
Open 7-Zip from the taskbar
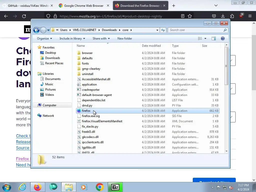point(115,187)
